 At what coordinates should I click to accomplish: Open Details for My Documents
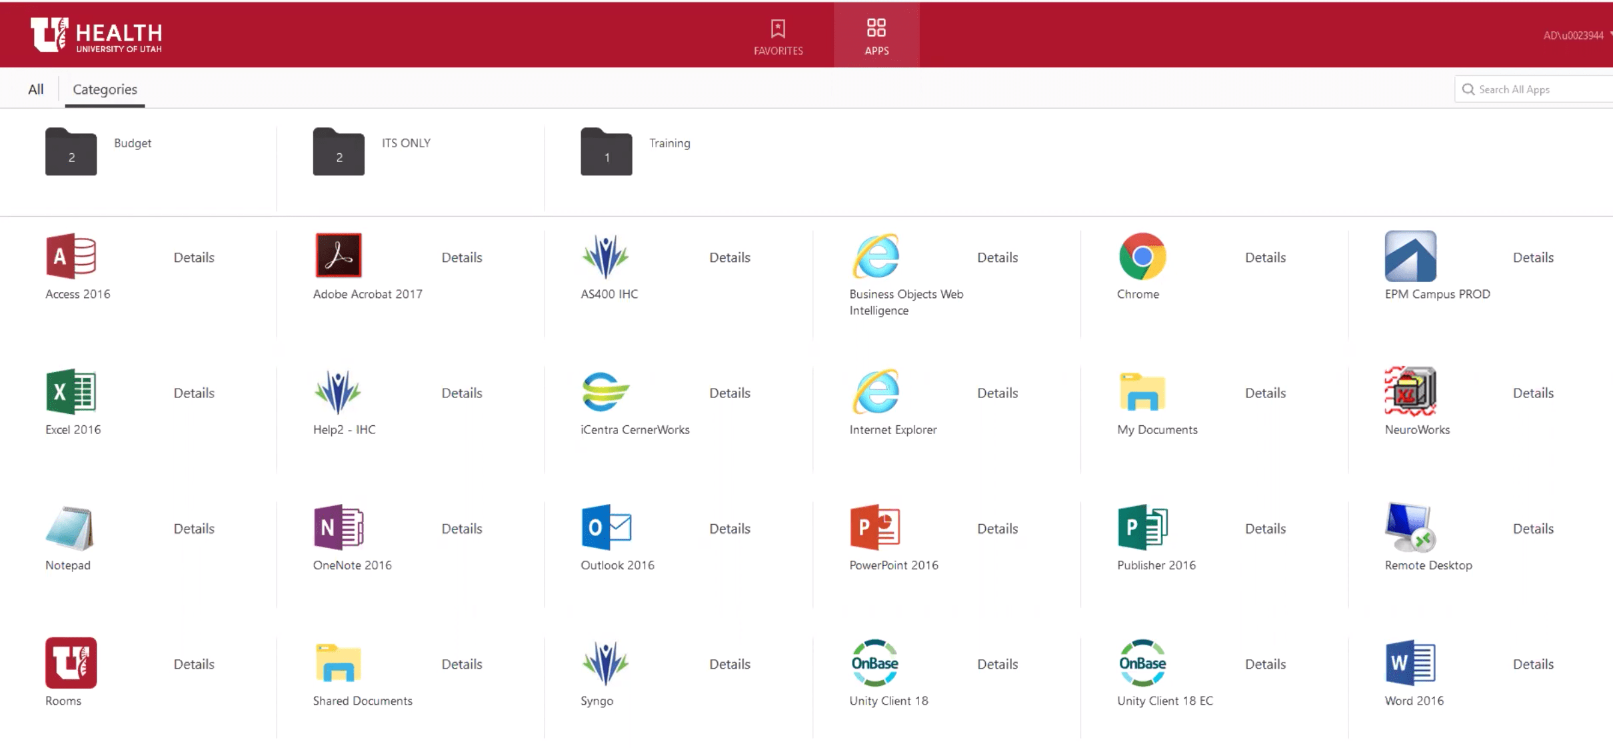[1265, 393]
